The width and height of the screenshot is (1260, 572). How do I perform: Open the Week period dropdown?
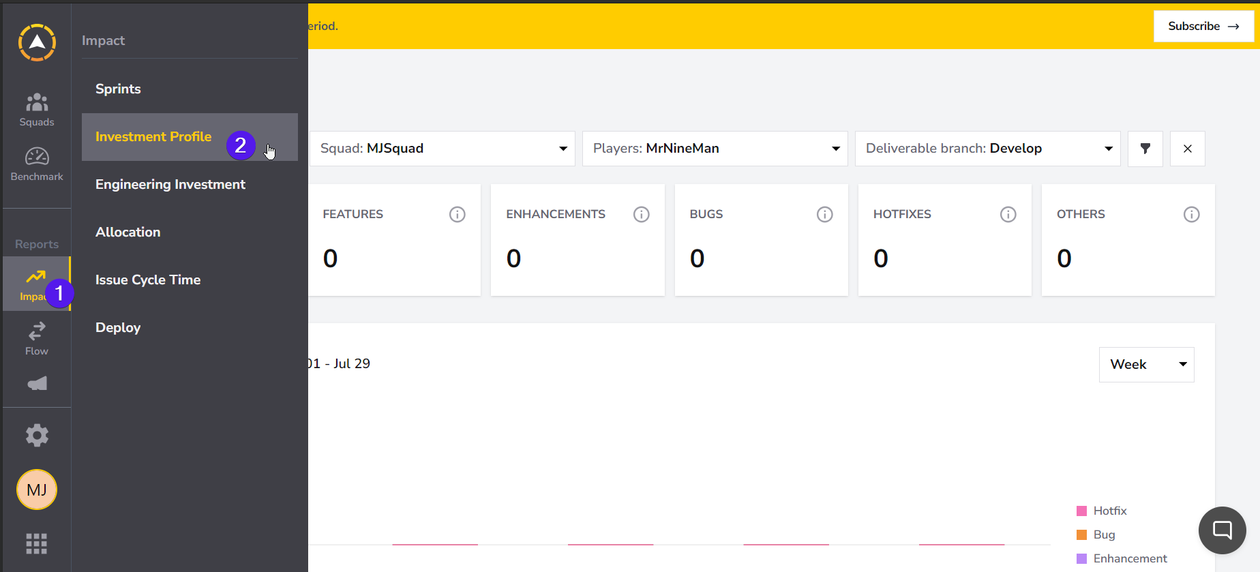pyautogui.click(x=1147, y=365)
